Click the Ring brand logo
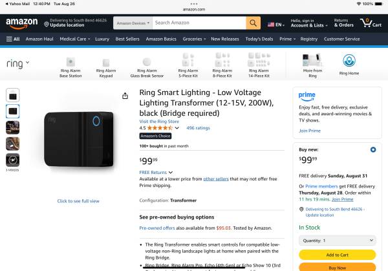The image size is (388, 271). (x=17, y=64)
